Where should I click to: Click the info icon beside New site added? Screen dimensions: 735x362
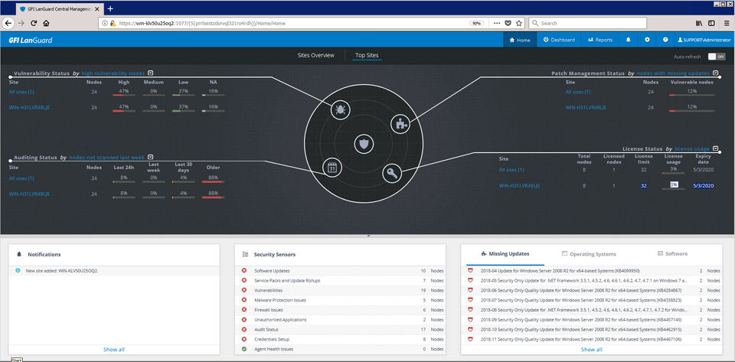(x=18, y=270)
